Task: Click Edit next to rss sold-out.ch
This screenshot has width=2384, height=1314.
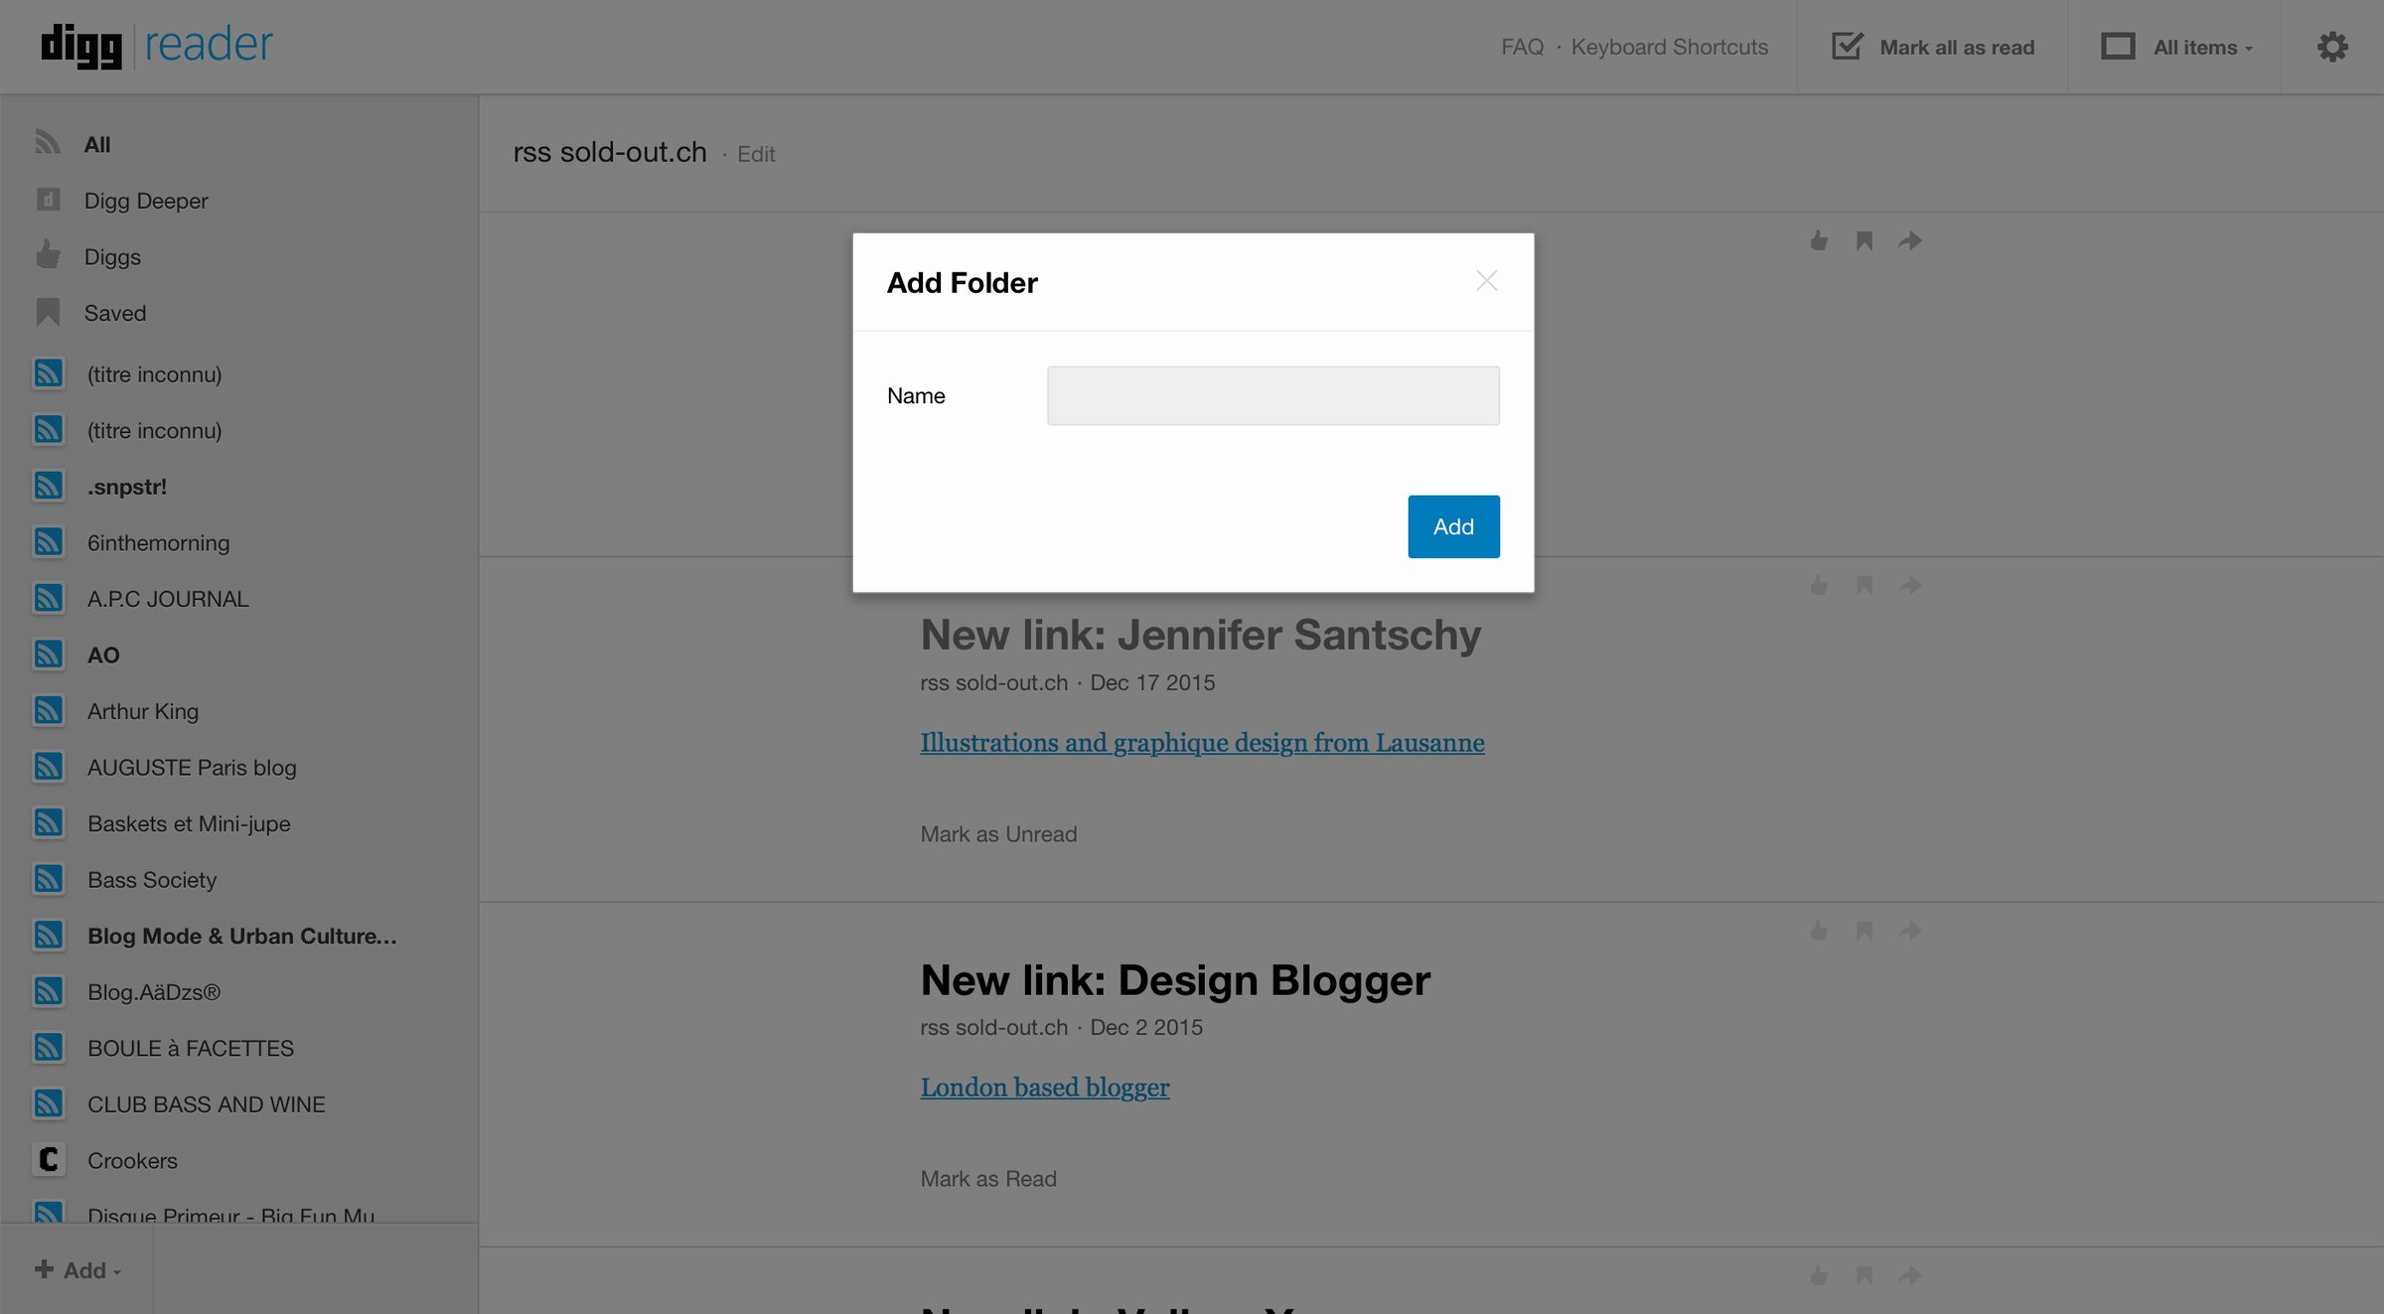Action: [x=755, y=154]
